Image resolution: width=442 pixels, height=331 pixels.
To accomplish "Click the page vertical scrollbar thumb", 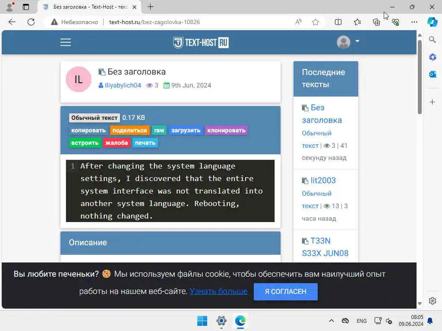I will tap(420, 77).
